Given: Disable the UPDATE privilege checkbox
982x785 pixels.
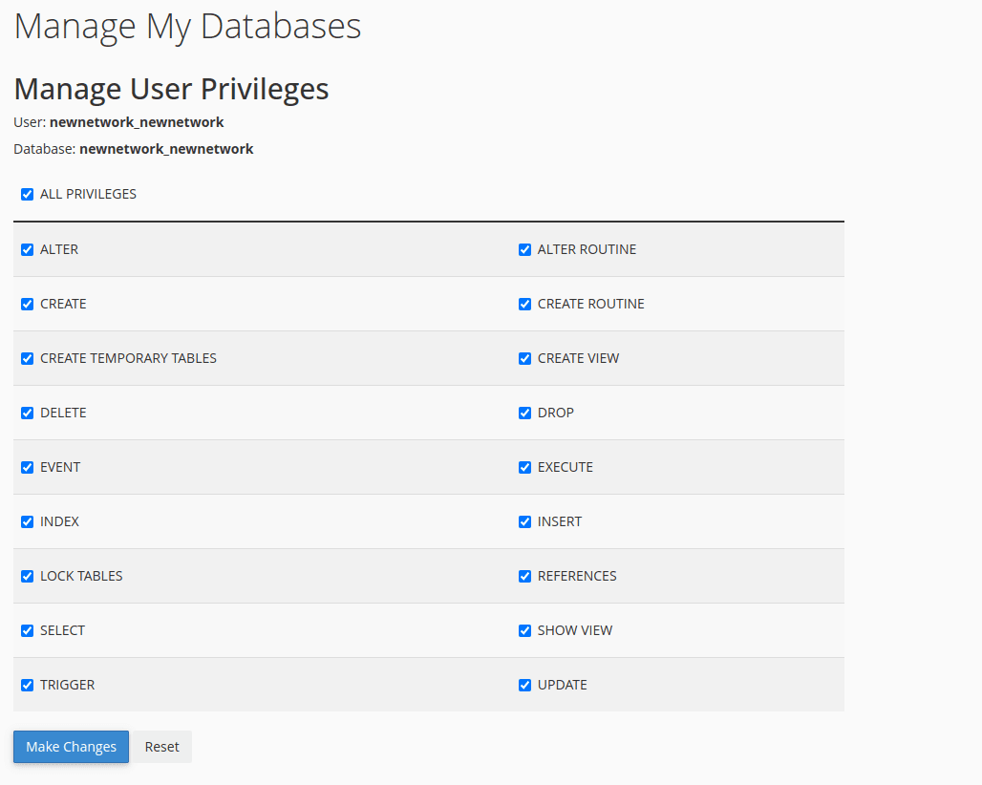Looking at the screenshot, I should (x=524, y=685).
